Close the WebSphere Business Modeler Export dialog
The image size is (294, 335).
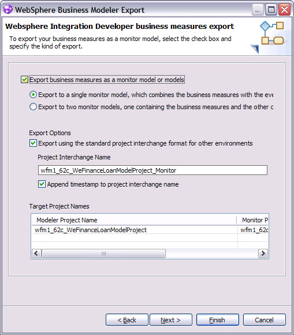[284, 10]
